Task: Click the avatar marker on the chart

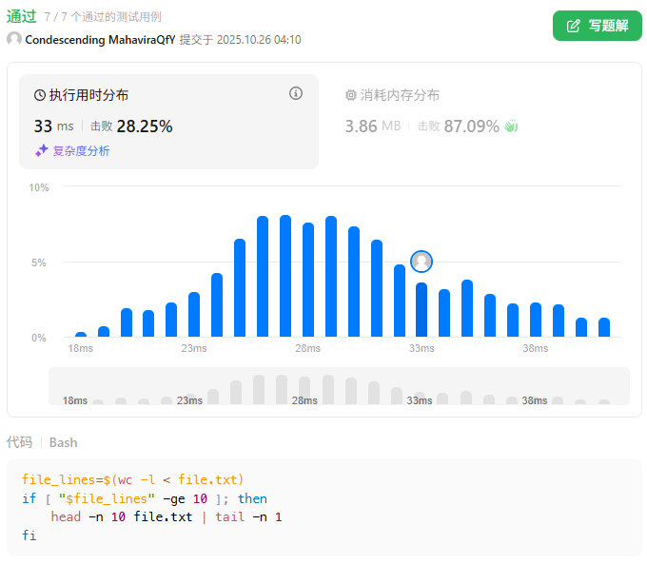Action: point(422,261)
